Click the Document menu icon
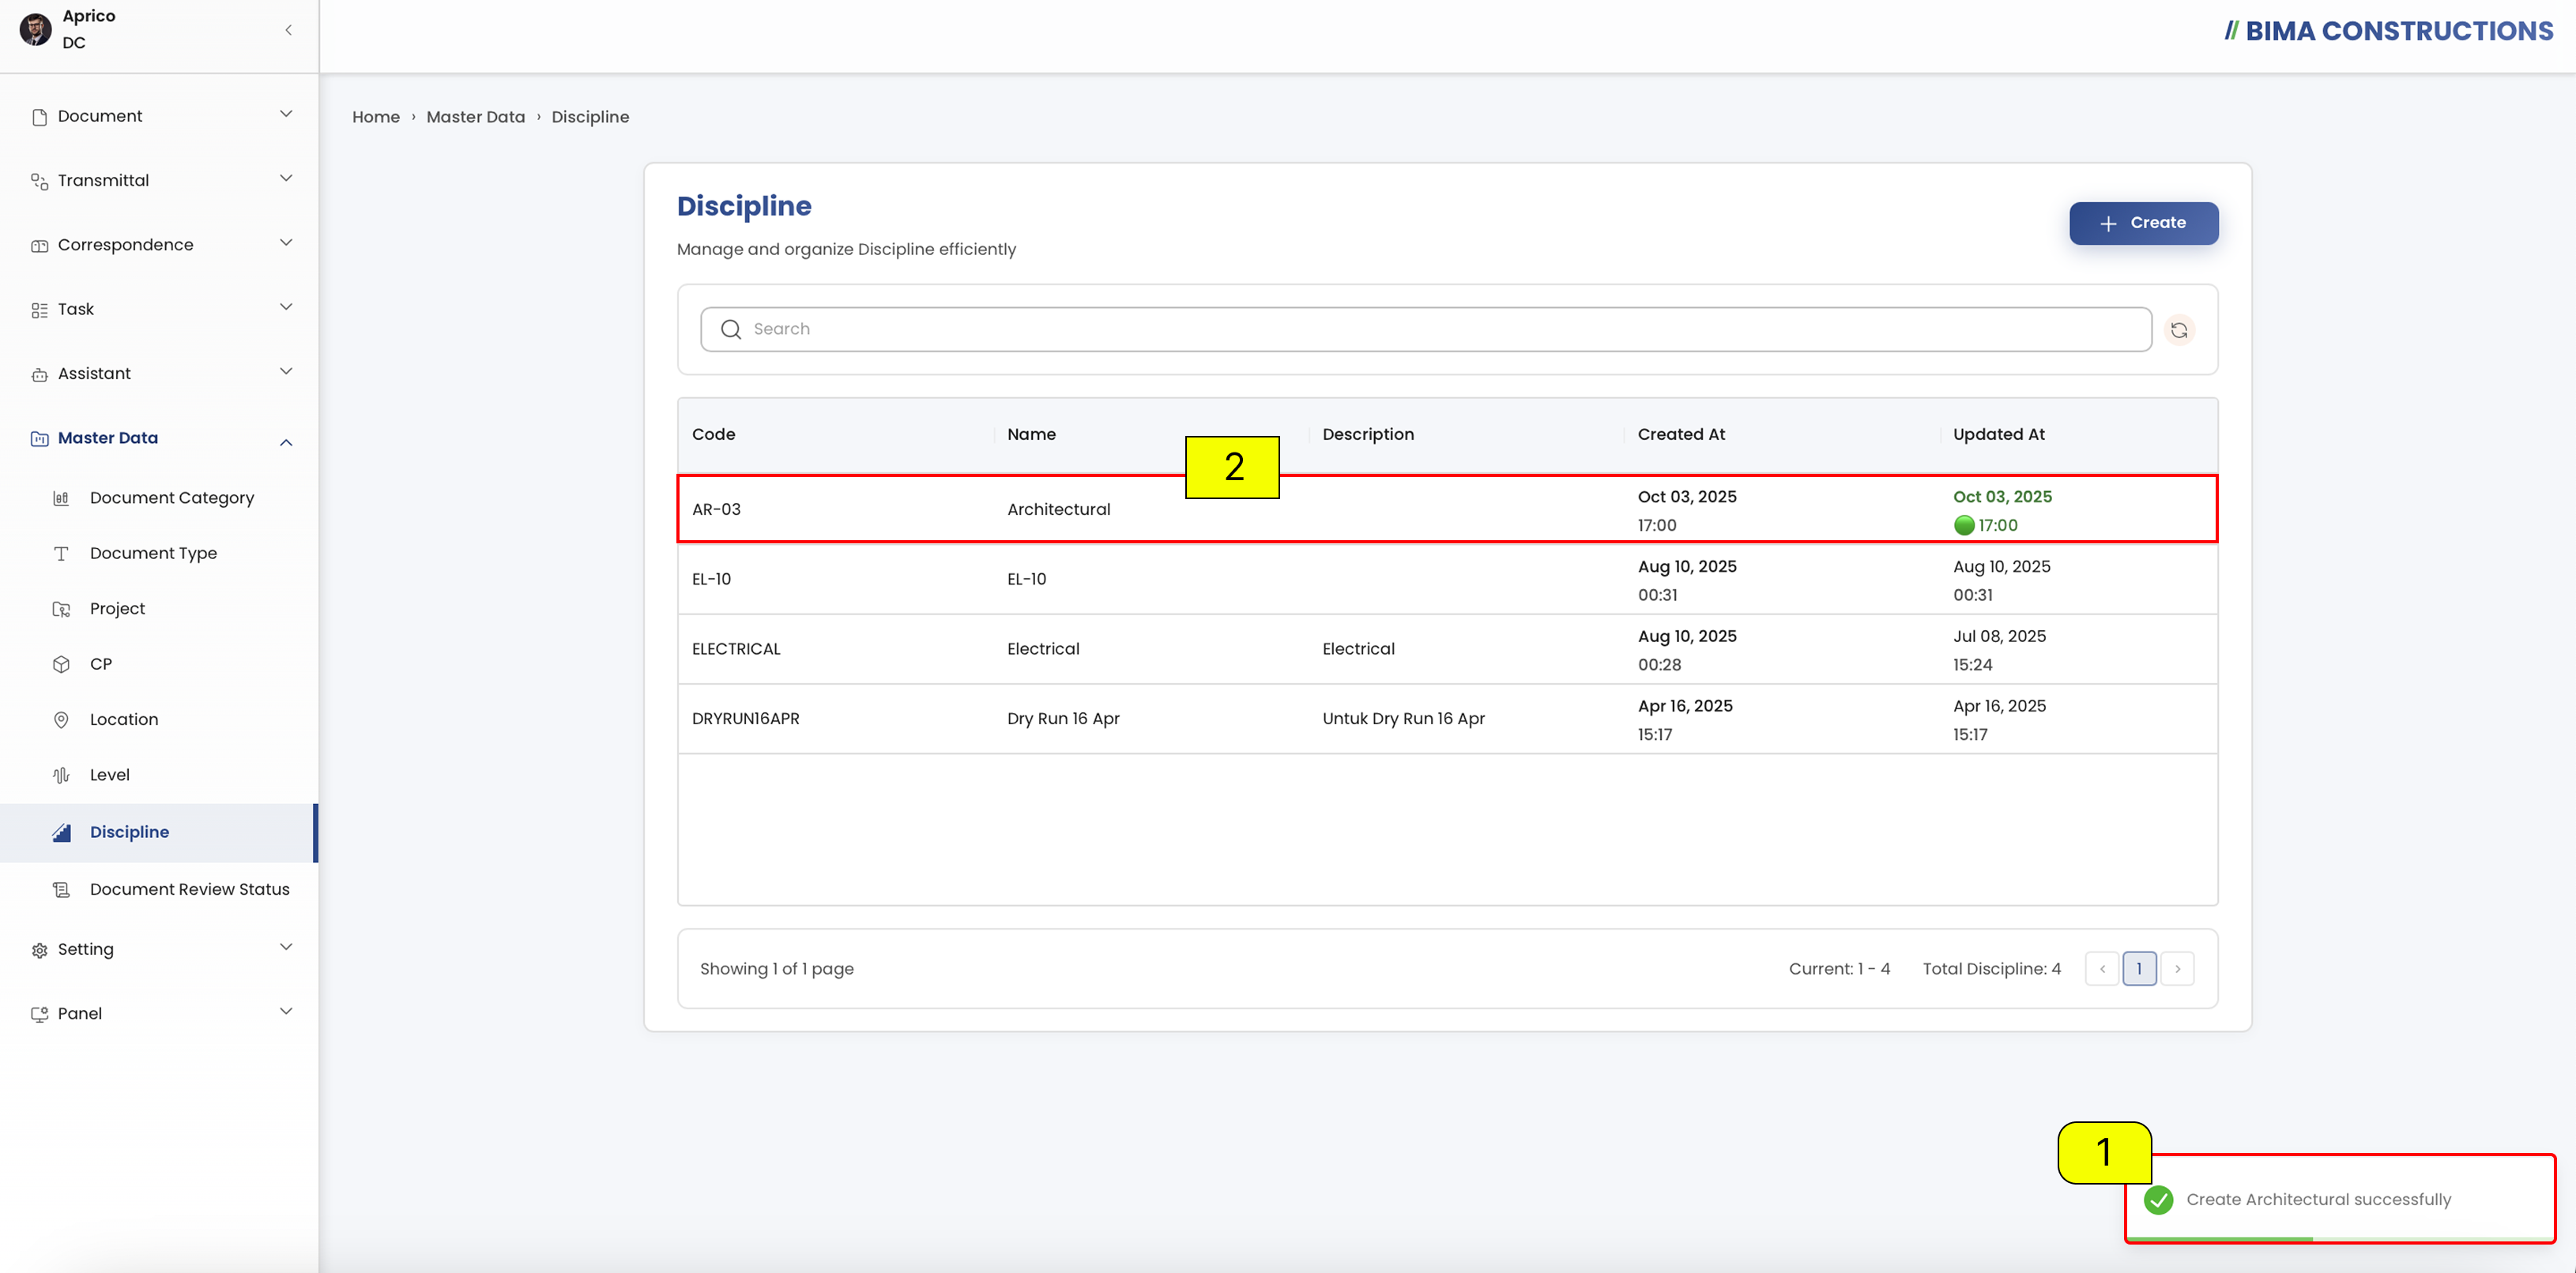The height and width of the screenshot is (1273, 2576). point(39,117)
